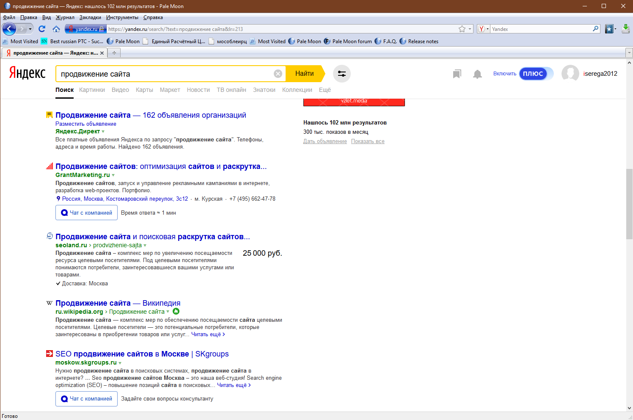Click the Дать объявление link
The width and height of the screenshot is (633, 420).
325,141
